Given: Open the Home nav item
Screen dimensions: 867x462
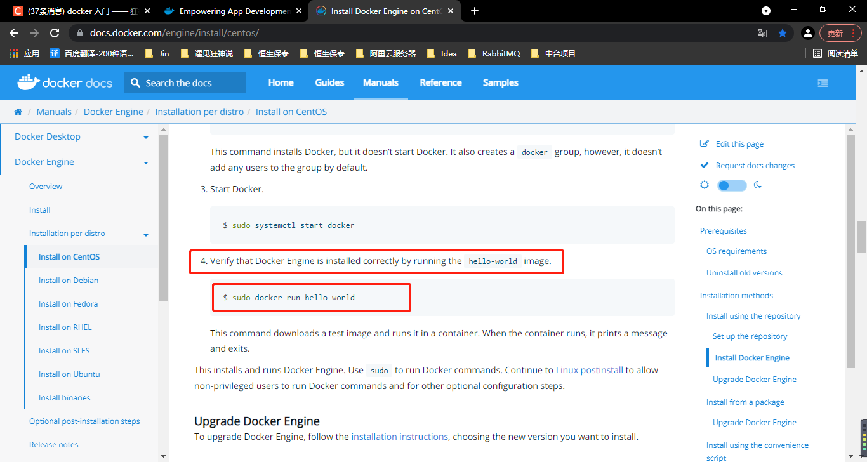Looking at the screenshot, I should tap(281, 82).
